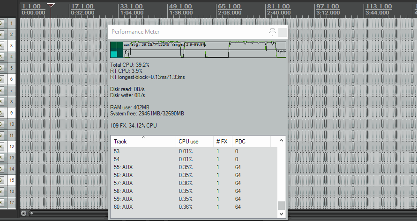Select track number 15 in track panel

point(11,180)
